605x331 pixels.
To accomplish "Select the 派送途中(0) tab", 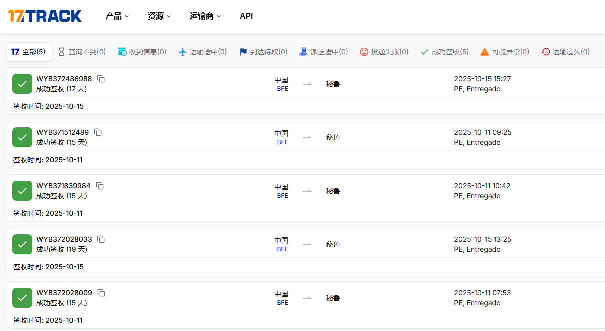I will (324, 52).
